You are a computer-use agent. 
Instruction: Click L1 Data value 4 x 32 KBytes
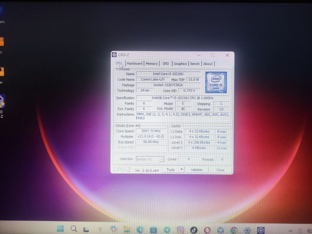click(199, 131)
